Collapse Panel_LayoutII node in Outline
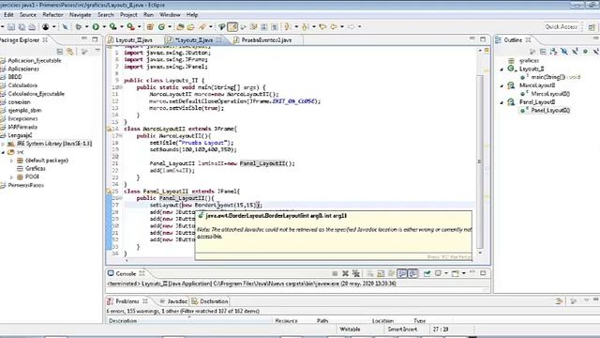 pyautogui.click(x=502, y=102)
